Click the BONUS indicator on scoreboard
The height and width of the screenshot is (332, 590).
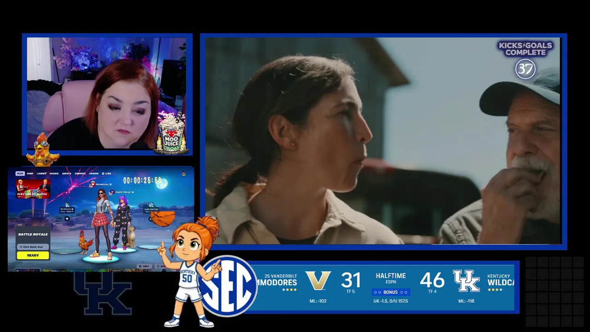pyautogui.click(x=391, y=292)
